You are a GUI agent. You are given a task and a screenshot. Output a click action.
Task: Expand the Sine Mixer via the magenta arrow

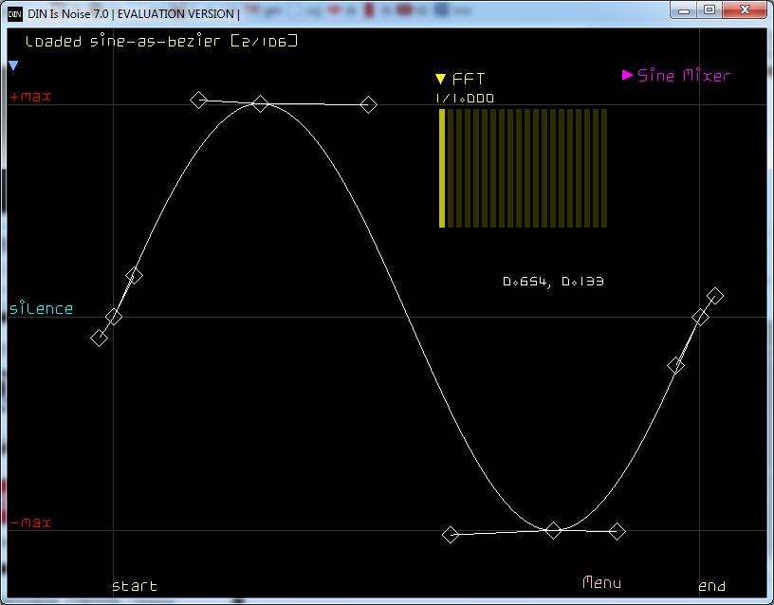627,75
